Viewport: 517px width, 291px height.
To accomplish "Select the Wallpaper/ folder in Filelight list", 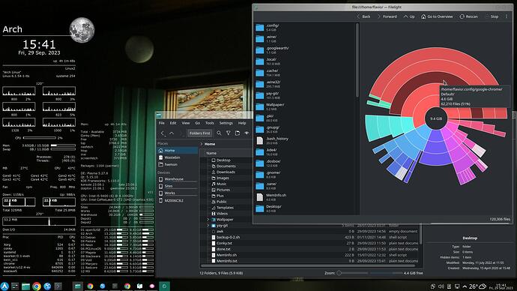I will point(305,106).
